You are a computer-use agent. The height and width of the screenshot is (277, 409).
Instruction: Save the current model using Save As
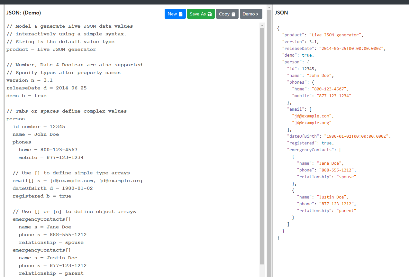201,14
